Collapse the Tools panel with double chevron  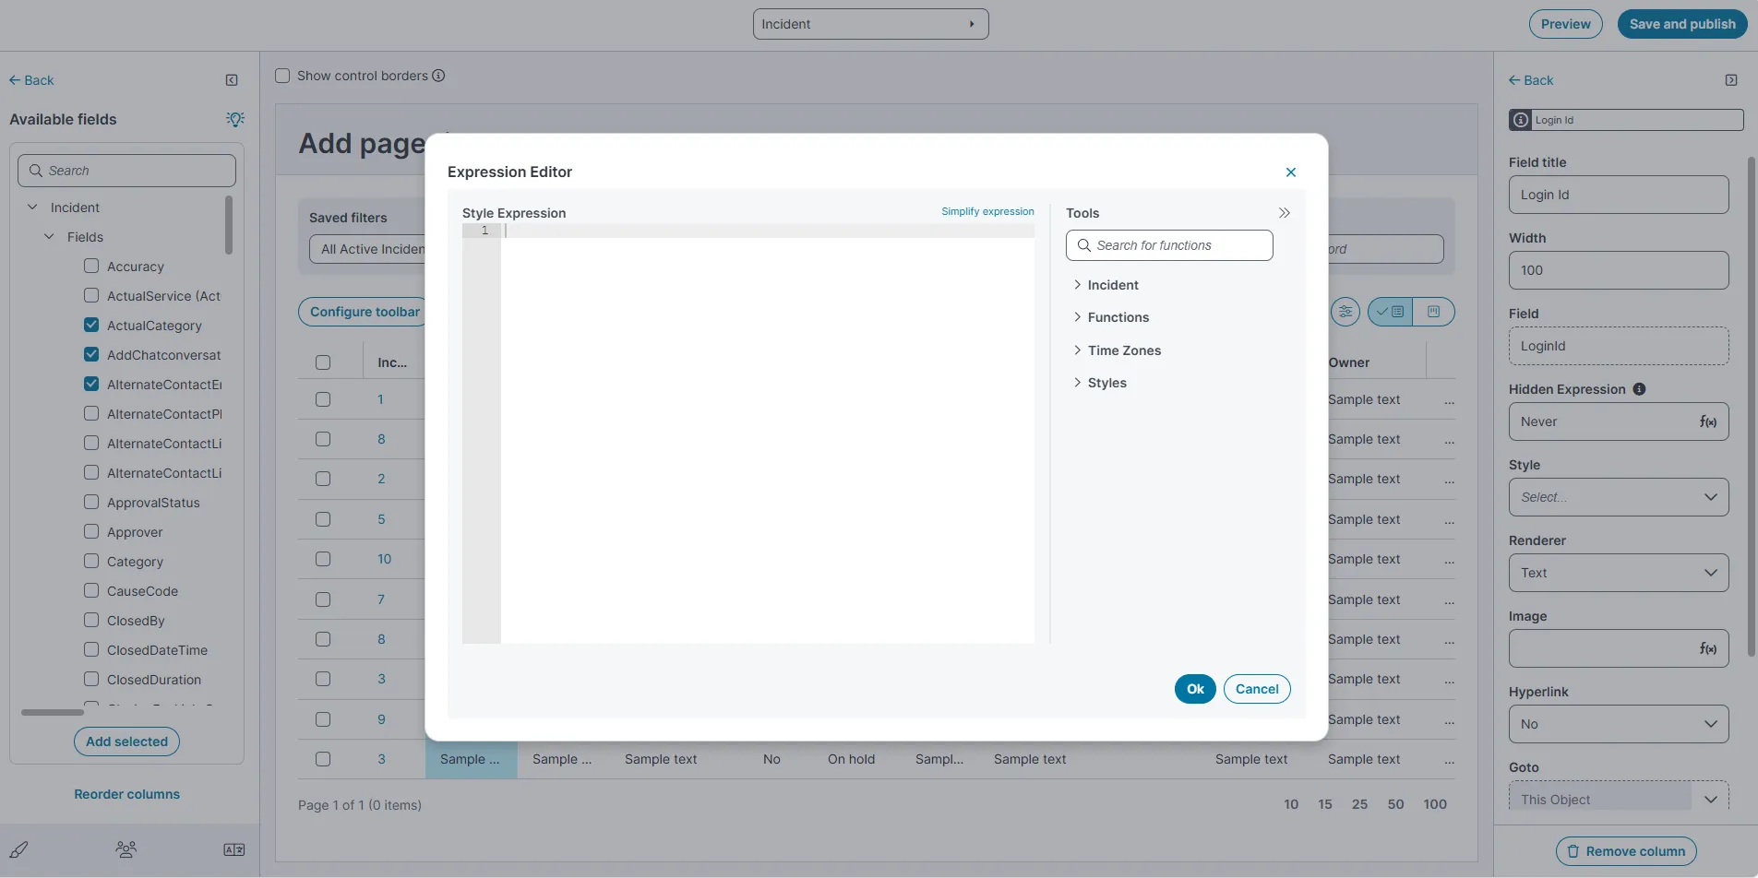pyautogui.click(x=1284, y=213)
